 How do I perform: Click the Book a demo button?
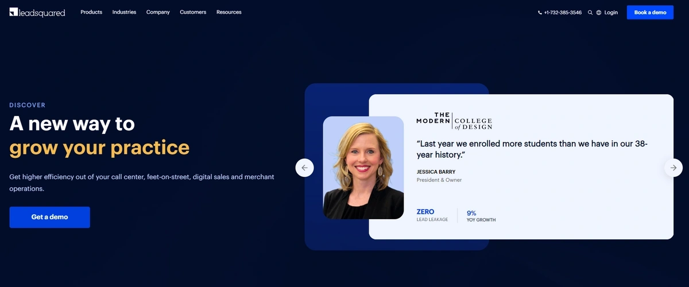click(x=650, y=12)
